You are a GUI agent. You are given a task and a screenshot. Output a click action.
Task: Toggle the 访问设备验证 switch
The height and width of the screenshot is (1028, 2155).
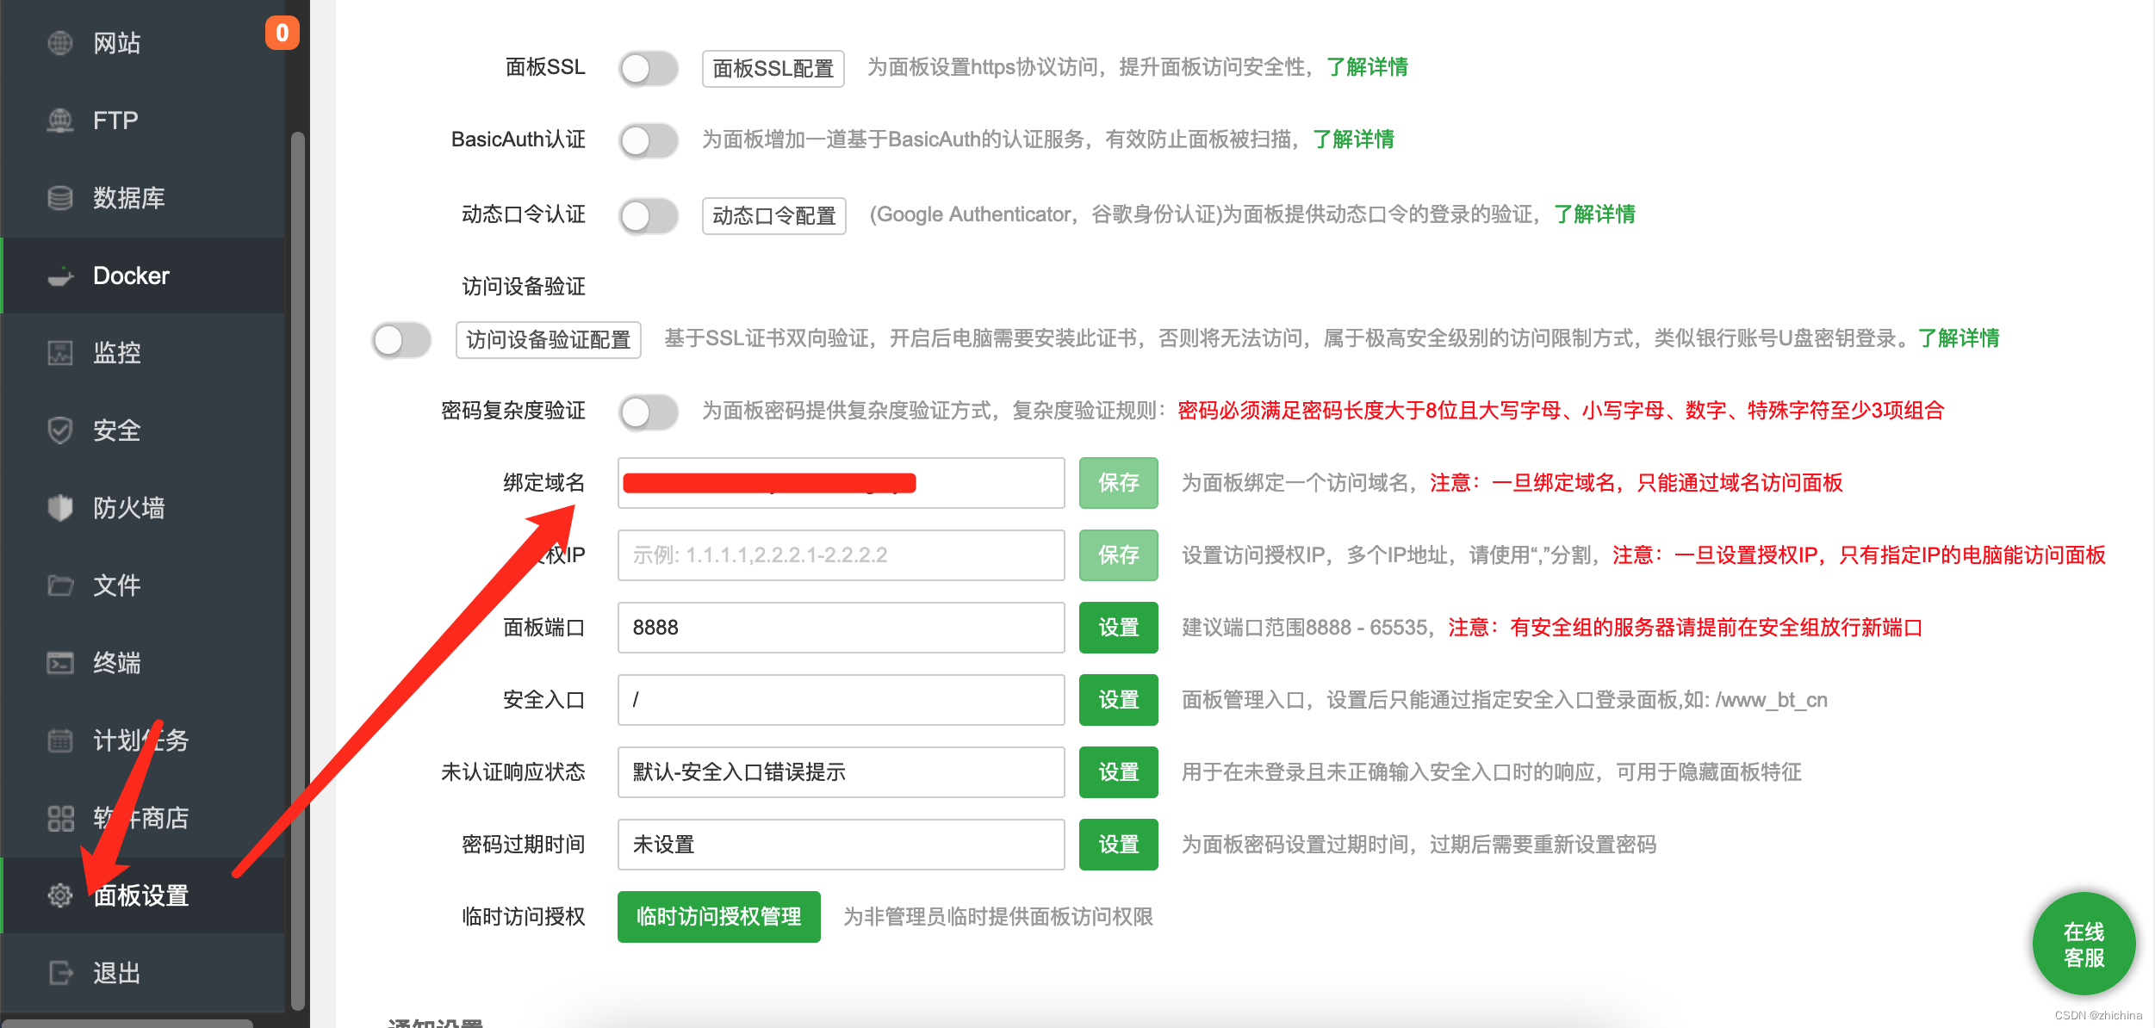(x=401, y=339)
